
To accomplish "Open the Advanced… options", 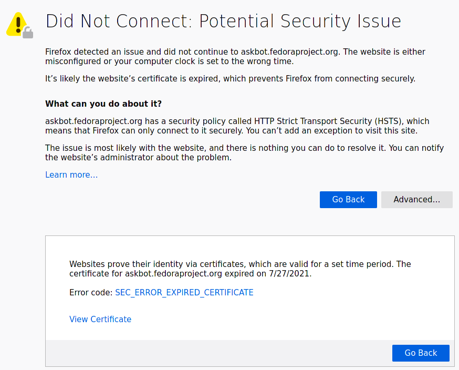I will point(416,200).
